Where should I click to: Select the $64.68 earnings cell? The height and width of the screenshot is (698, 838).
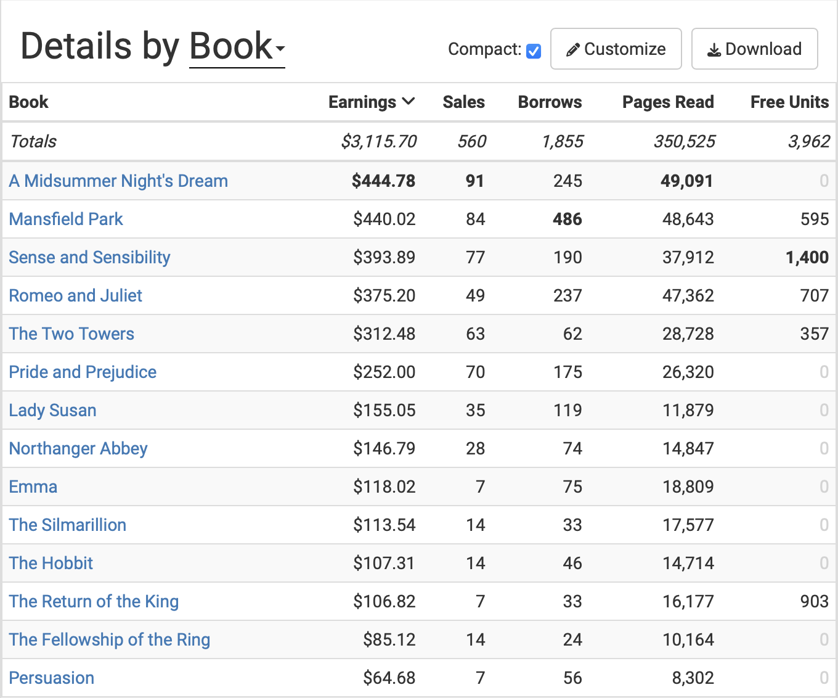click(x=389, y=678)
